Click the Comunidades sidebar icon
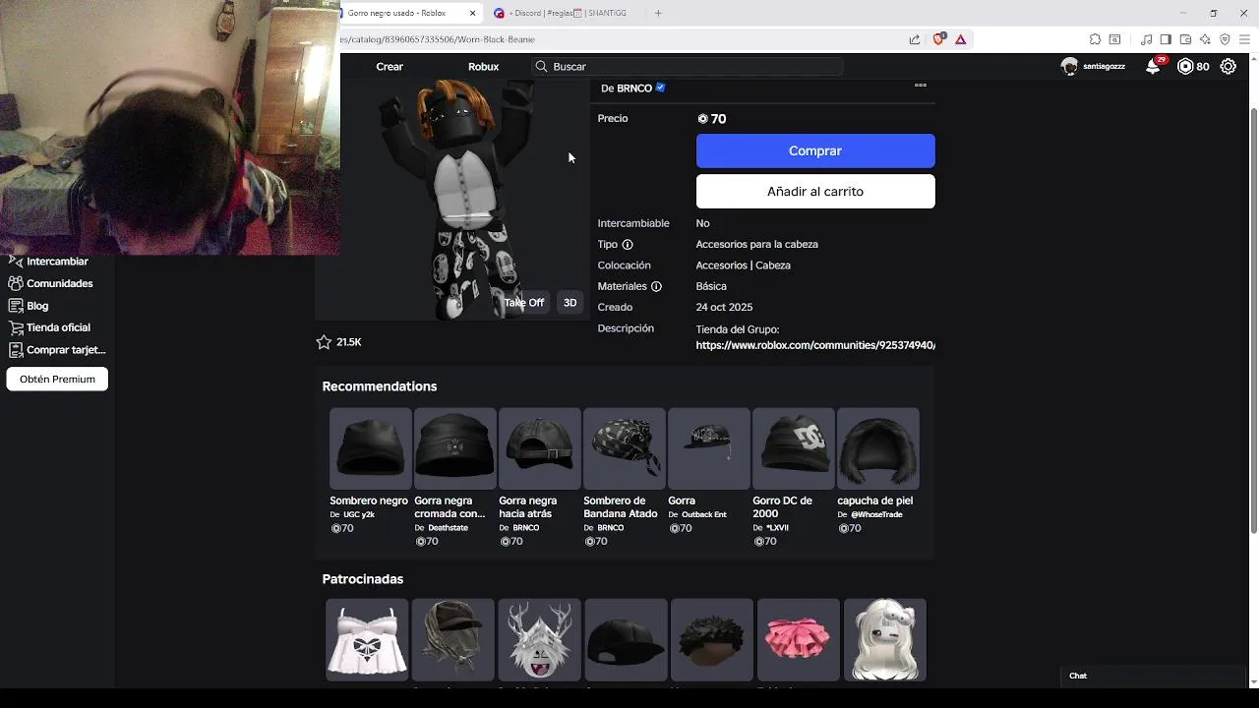 tap(15, 283)
